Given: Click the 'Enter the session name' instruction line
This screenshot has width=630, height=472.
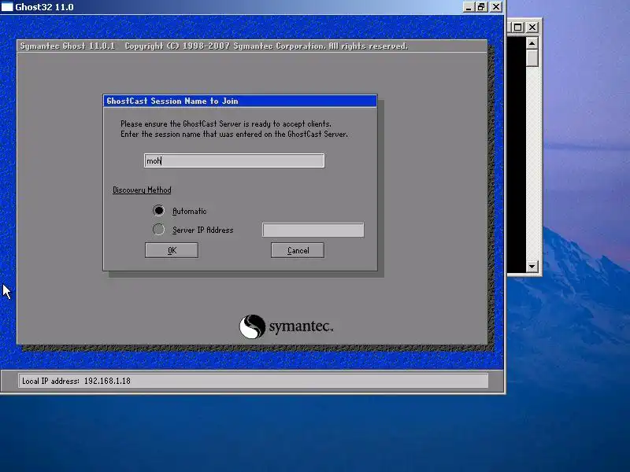Looking at the screenshot, I should pos(234,134).
